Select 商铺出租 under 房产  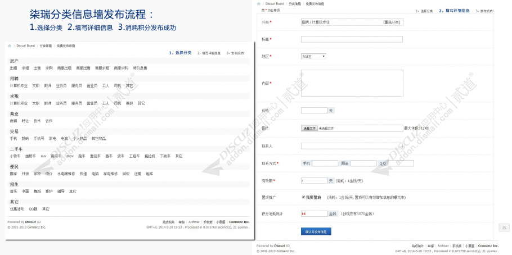[x=64, y=68]
